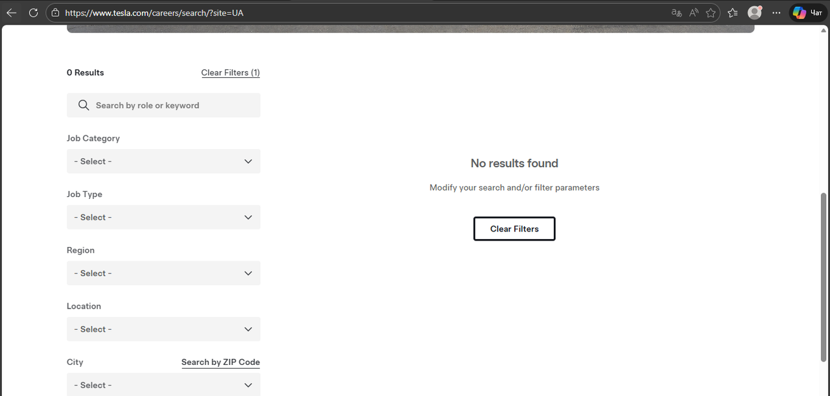Add this page to favorites
The height and width of the screenshot is (396, 830).
coord(711,12)
